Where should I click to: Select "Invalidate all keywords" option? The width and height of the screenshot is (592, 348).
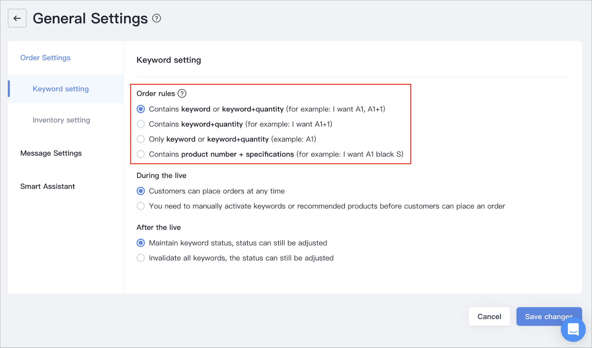[141, 258]
